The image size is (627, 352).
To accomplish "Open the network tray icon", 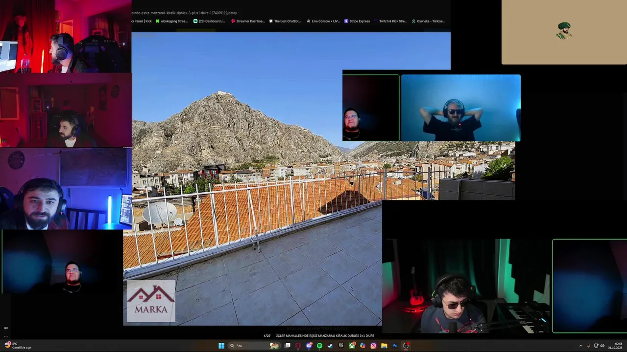I will [596, 346].
